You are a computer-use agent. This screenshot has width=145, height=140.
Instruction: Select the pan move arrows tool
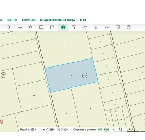tap(20, 28)
